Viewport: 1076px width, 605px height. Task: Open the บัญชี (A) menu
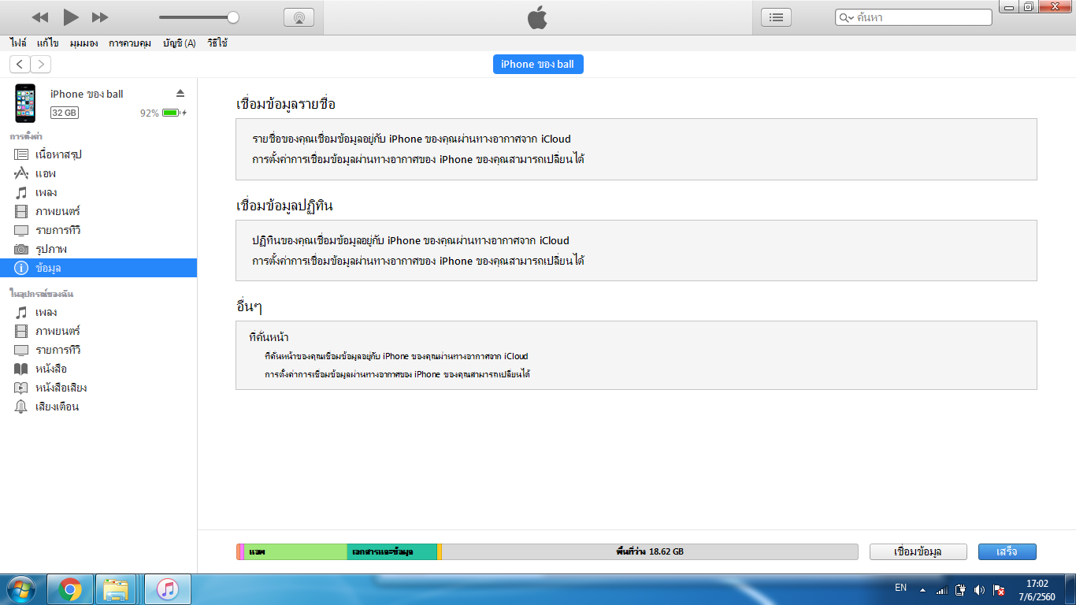(x=180, y=43)
